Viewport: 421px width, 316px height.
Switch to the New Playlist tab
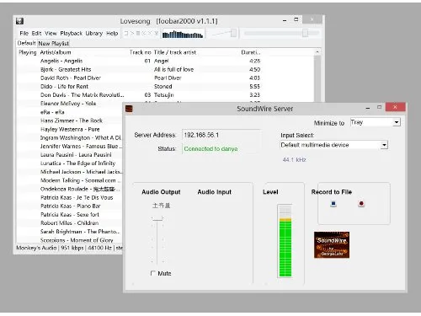[53, 44]
